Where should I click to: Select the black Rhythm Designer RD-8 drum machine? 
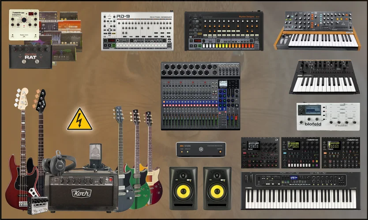pyautogui.click(x=224, y=31)
